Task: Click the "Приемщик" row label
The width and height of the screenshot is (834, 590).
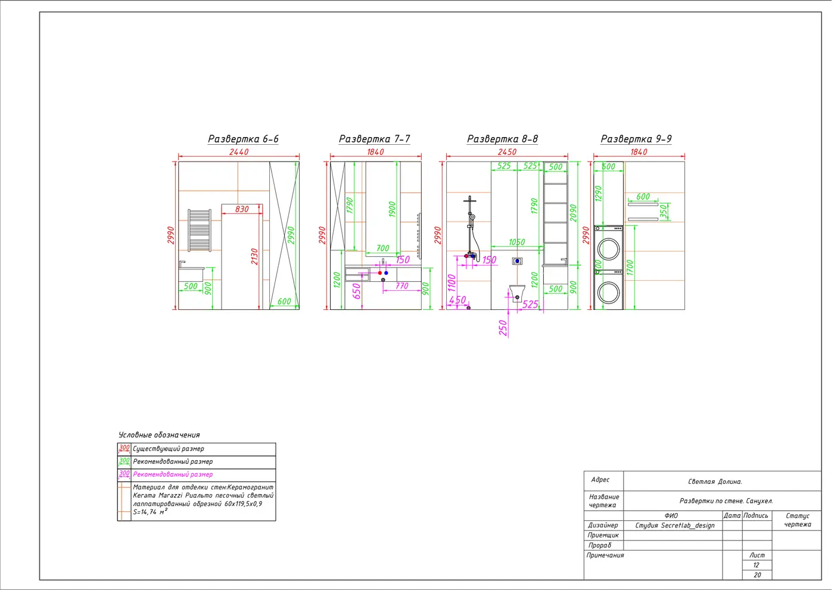Action: 603,535
